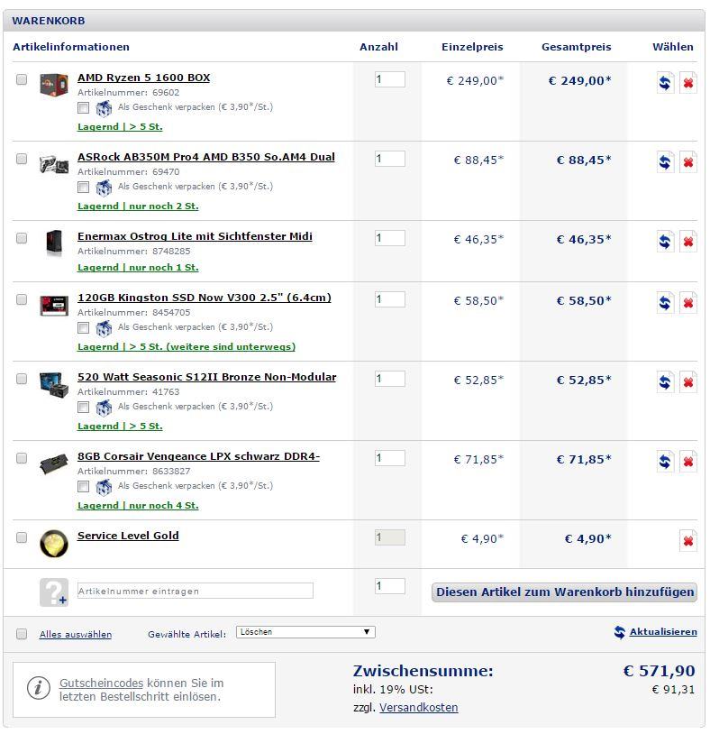Enable gift wrapping for ASRock AB350M
The image size is (710, 734).
[83, 188]
